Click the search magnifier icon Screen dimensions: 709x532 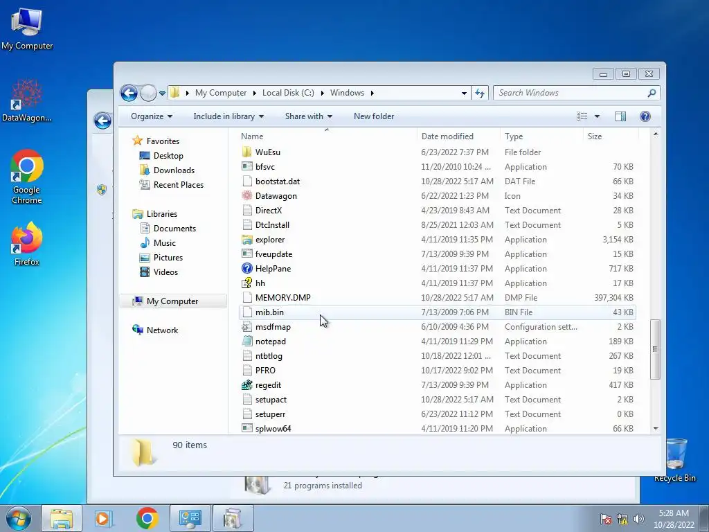click(652, 93)
